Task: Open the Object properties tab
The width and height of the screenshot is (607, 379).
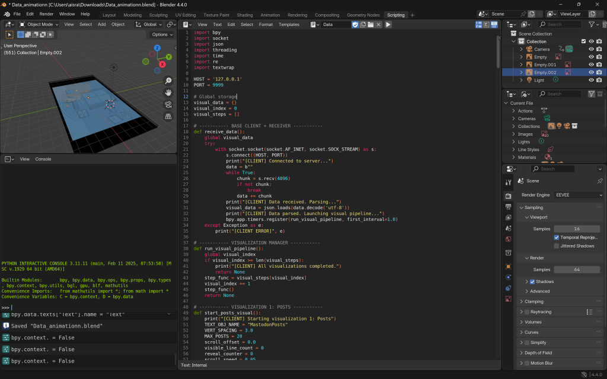Action: [508, 266]
